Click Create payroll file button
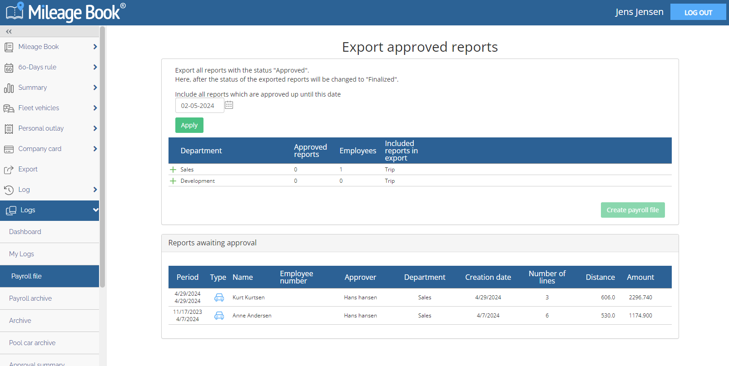Image resolution: width=729 pixels, height=366 pixels. point(633,210)
